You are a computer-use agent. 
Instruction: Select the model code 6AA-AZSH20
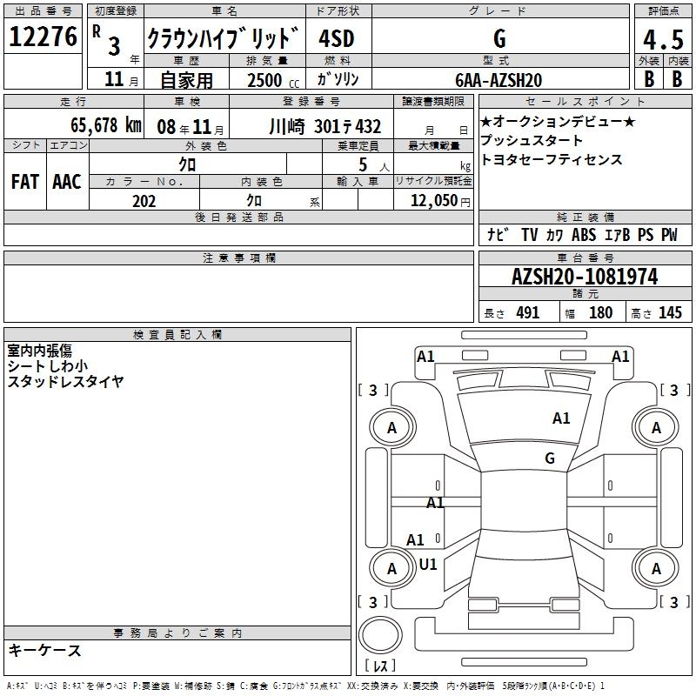pos(499,80)
